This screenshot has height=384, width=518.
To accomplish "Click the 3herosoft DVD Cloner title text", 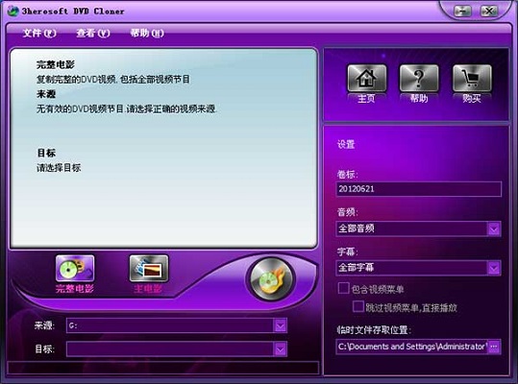I will click(x=73, y=12).
